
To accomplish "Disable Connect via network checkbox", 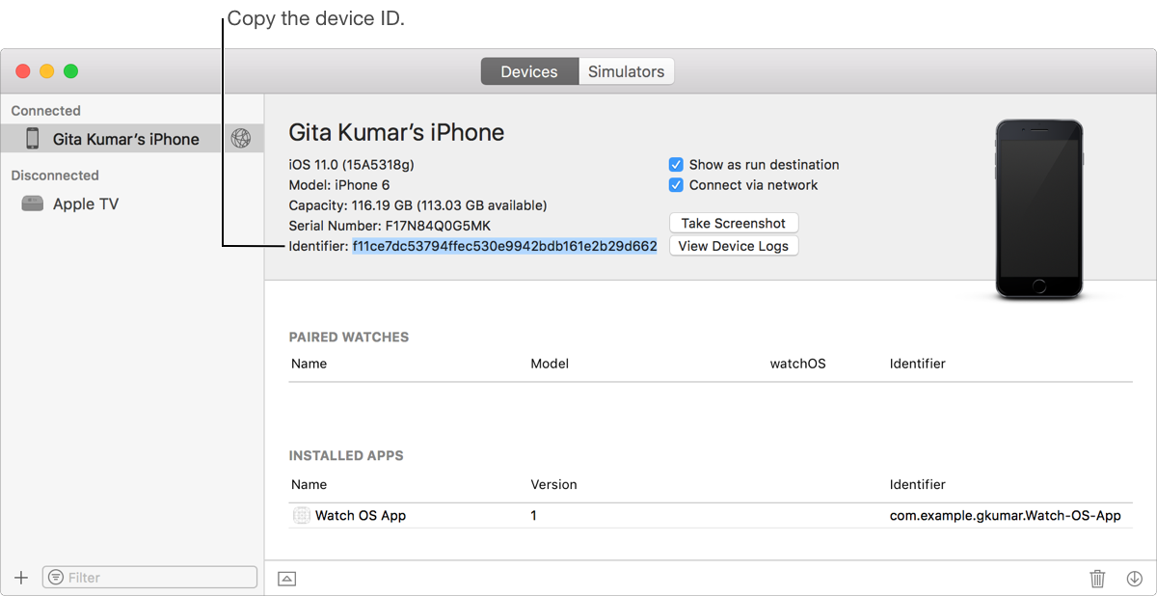I will coord(676,185).
